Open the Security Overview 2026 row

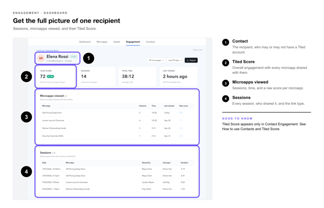tap(117, 136)
